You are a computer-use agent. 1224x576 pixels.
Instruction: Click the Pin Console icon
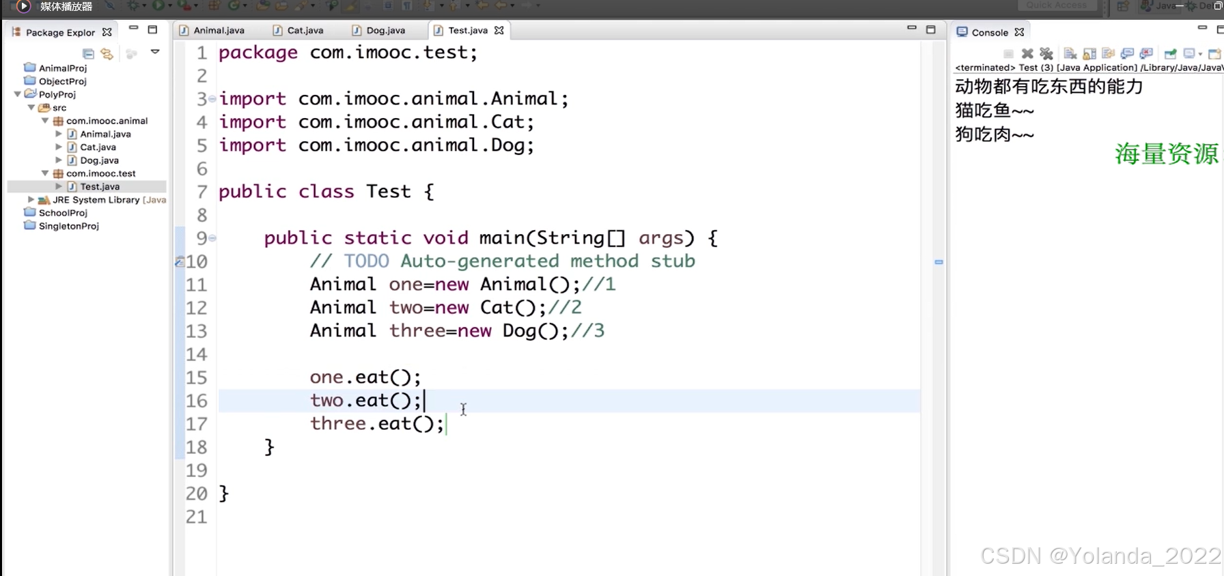pos(1170,53)
